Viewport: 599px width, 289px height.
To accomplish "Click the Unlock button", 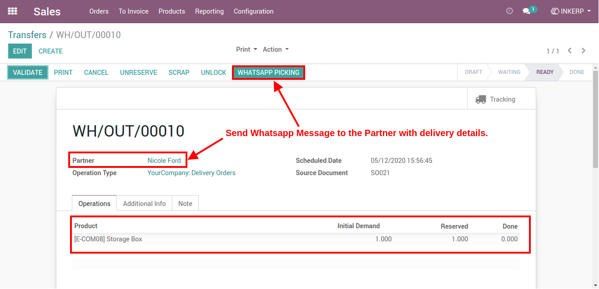I will pos(214,73).
